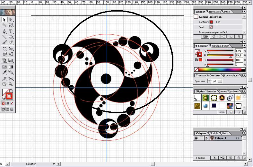Click the Gradient mode button in toolbox
The width and height of the screenshot is (253, 167).
pyautogui.click(x=7, y=103)
